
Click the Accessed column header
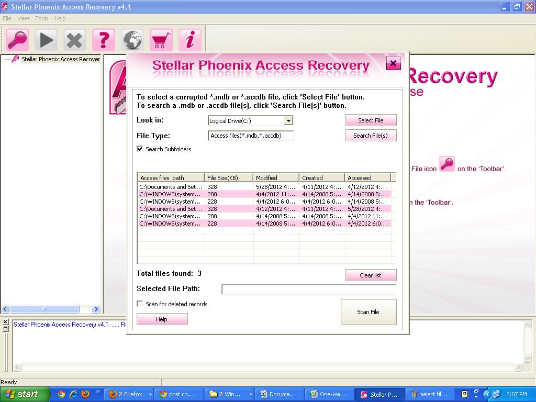pyautogui.click(x=368, y=178)
